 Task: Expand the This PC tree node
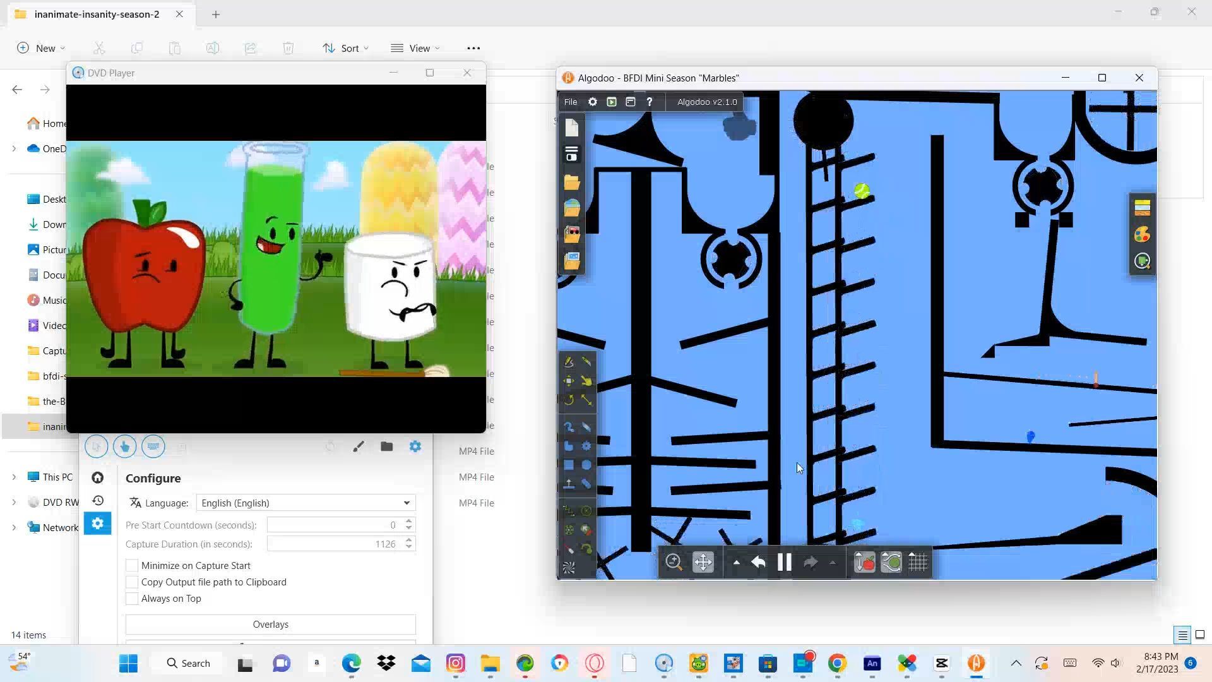14,477
